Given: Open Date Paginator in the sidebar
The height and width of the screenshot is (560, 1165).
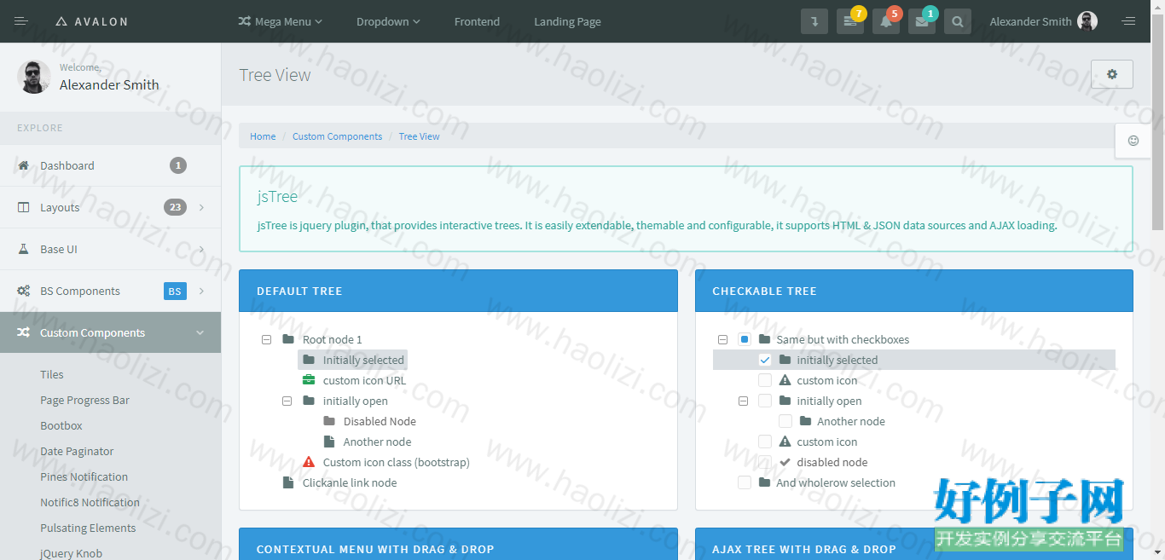Looking at the screenshot, I should (x=77, y=451).
